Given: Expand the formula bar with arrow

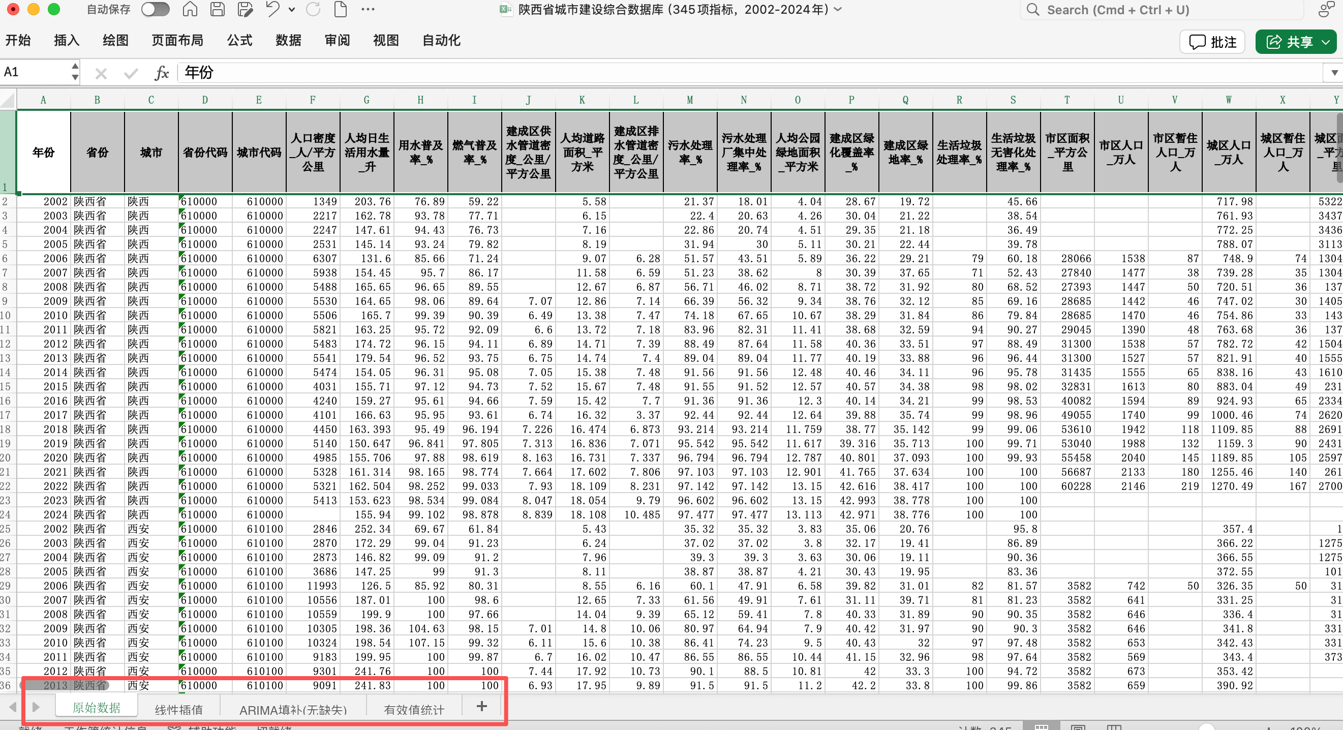Looking at the screenshot, I should tap(1334, 73).
